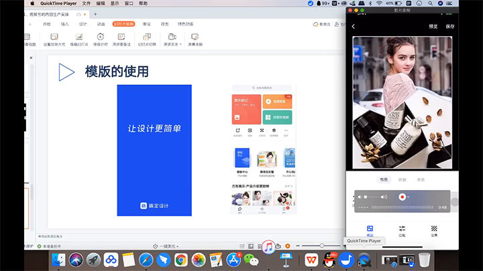The image size is (483, 271).
Task: Go back with the phone back arrow
Action: 354,26
